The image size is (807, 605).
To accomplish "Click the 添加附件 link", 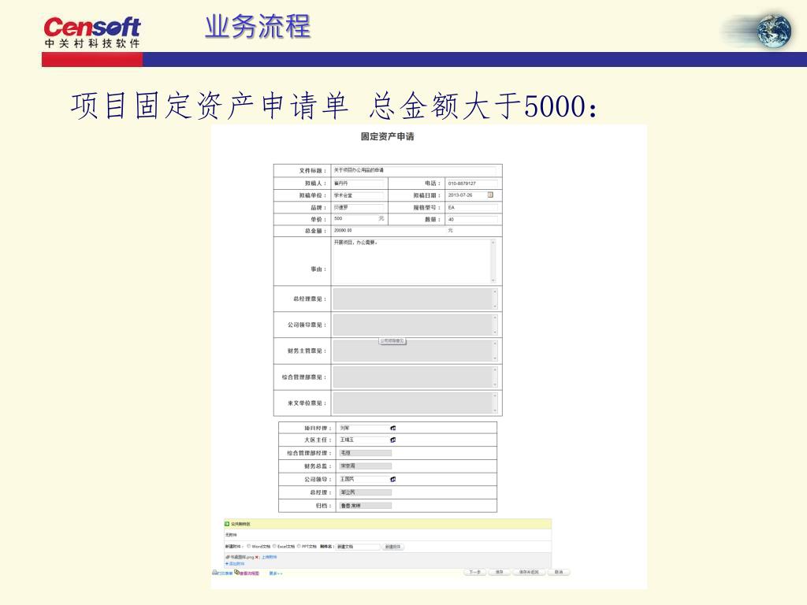I will click(236, 564).
